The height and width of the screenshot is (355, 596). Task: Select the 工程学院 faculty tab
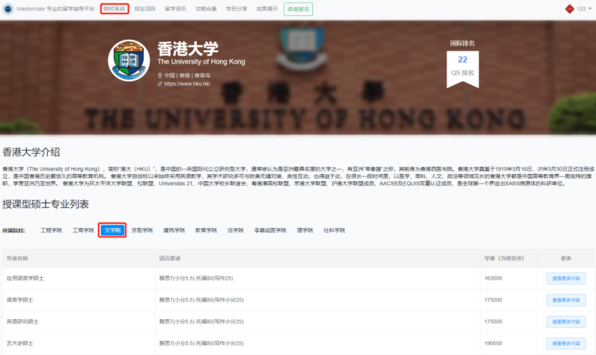point(51,230)
